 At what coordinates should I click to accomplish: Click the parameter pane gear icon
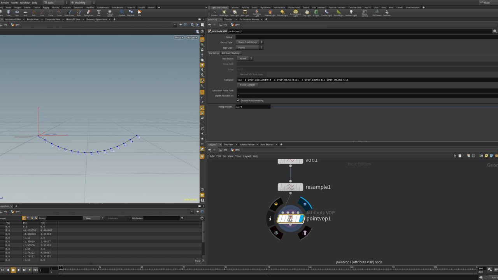click(x=494, y=31)
